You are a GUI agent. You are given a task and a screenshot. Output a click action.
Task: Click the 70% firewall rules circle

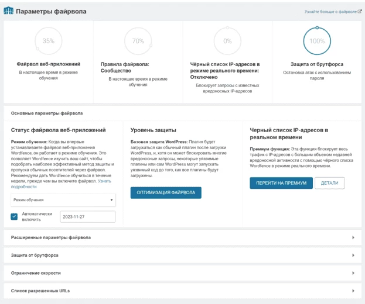tap(138, 41)
